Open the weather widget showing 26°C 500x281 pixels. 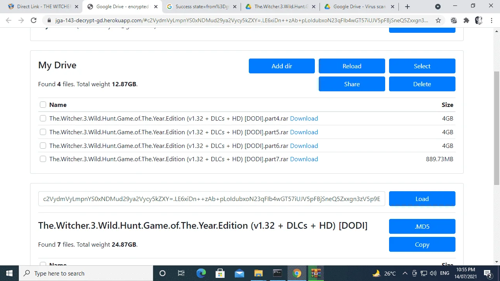[x=384, y=273]
